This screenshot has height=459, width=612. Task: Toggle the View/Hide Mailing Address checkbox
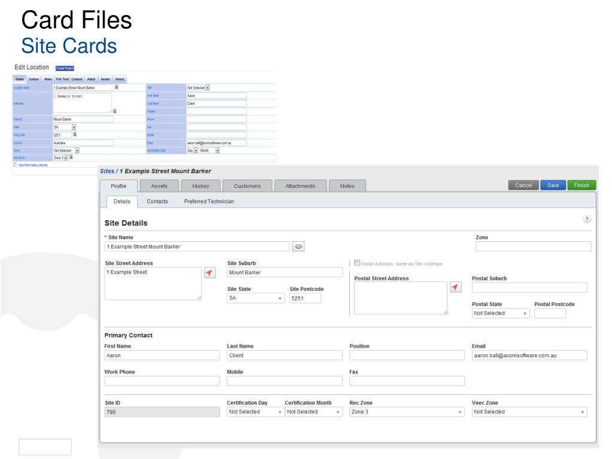pyautogui.click(x=15, y=165)
